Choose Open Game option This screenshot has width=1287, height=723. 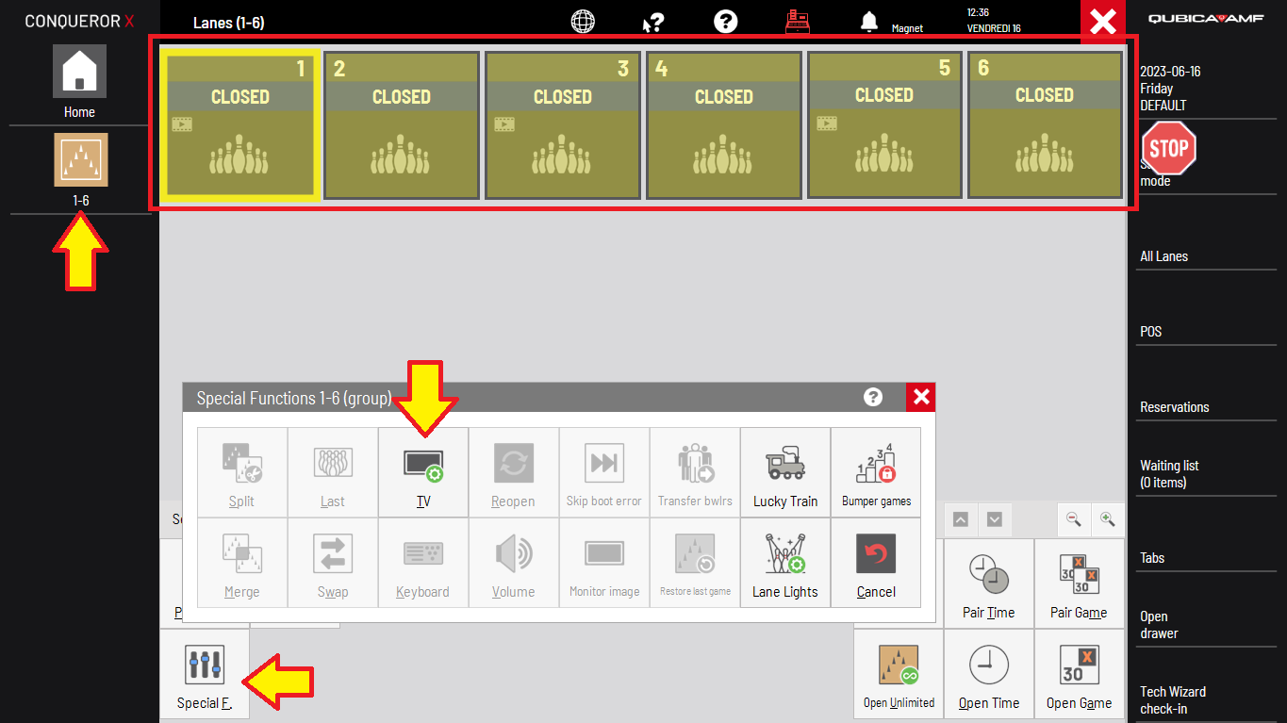point(1079,674)
